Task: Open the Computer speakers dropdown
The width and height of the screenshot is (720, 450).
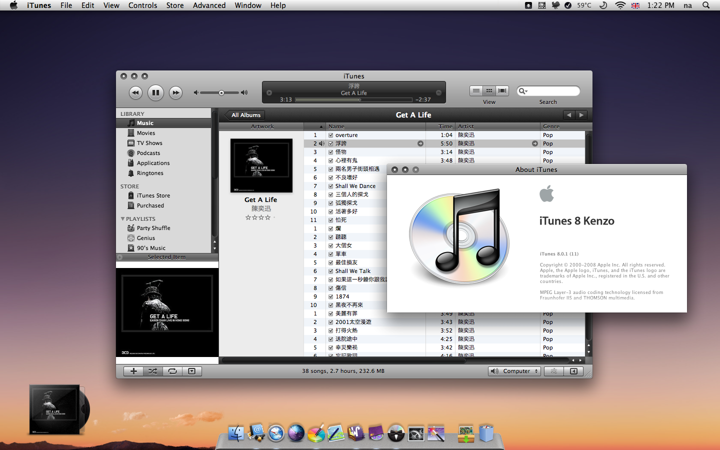Action: [514, 371]
